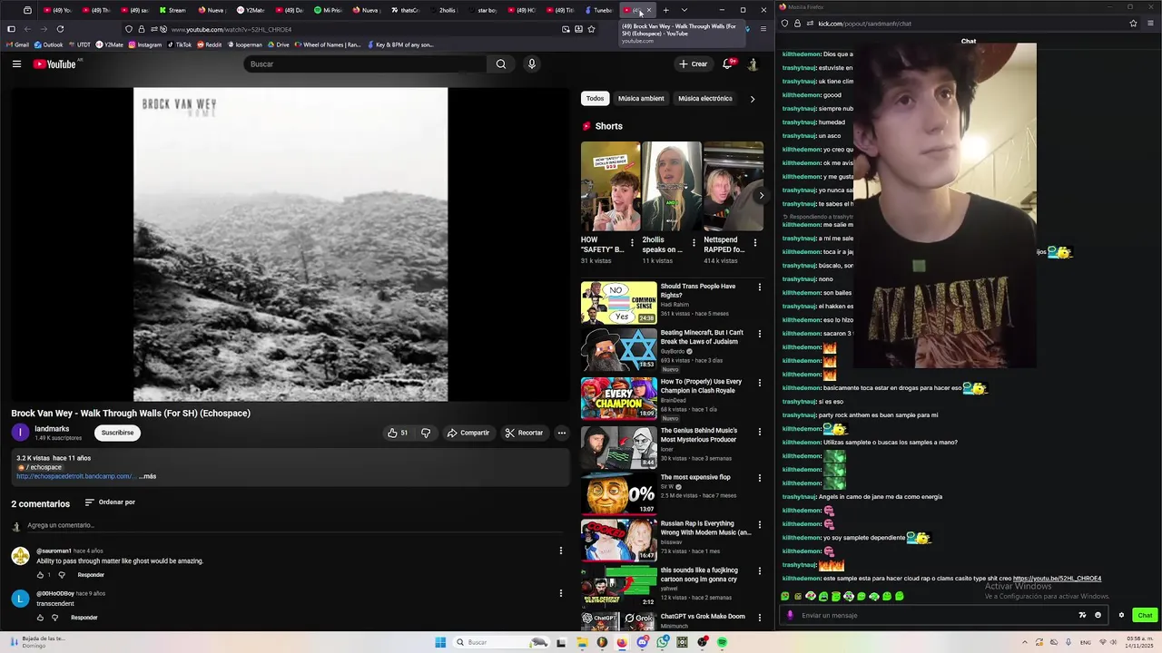Dislike the Brock Van Wey video
Viewport: 1162px width, 653px height.
coord(426,433)
